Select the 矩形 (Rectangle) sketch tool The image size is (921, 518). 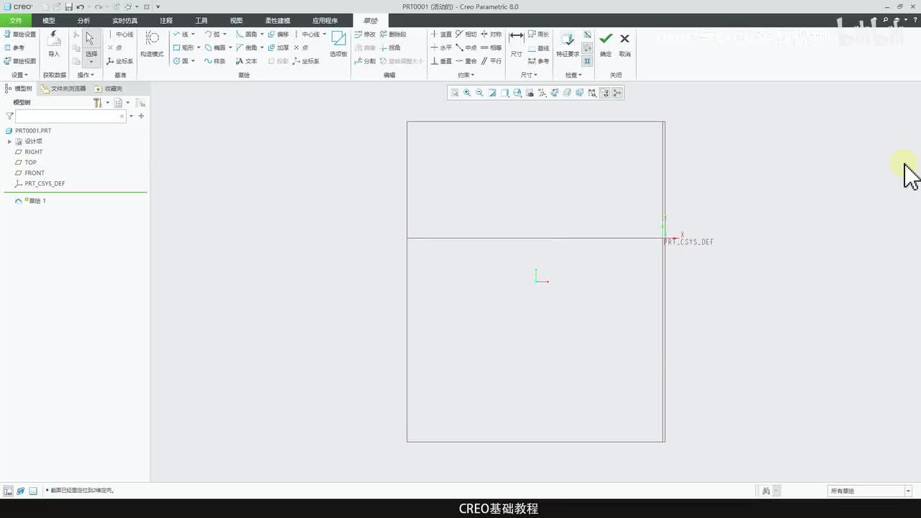[183, 47]
